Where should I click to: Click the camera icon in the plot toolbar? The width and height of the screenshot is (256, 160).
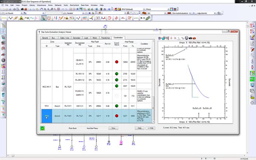coord(190,38)
